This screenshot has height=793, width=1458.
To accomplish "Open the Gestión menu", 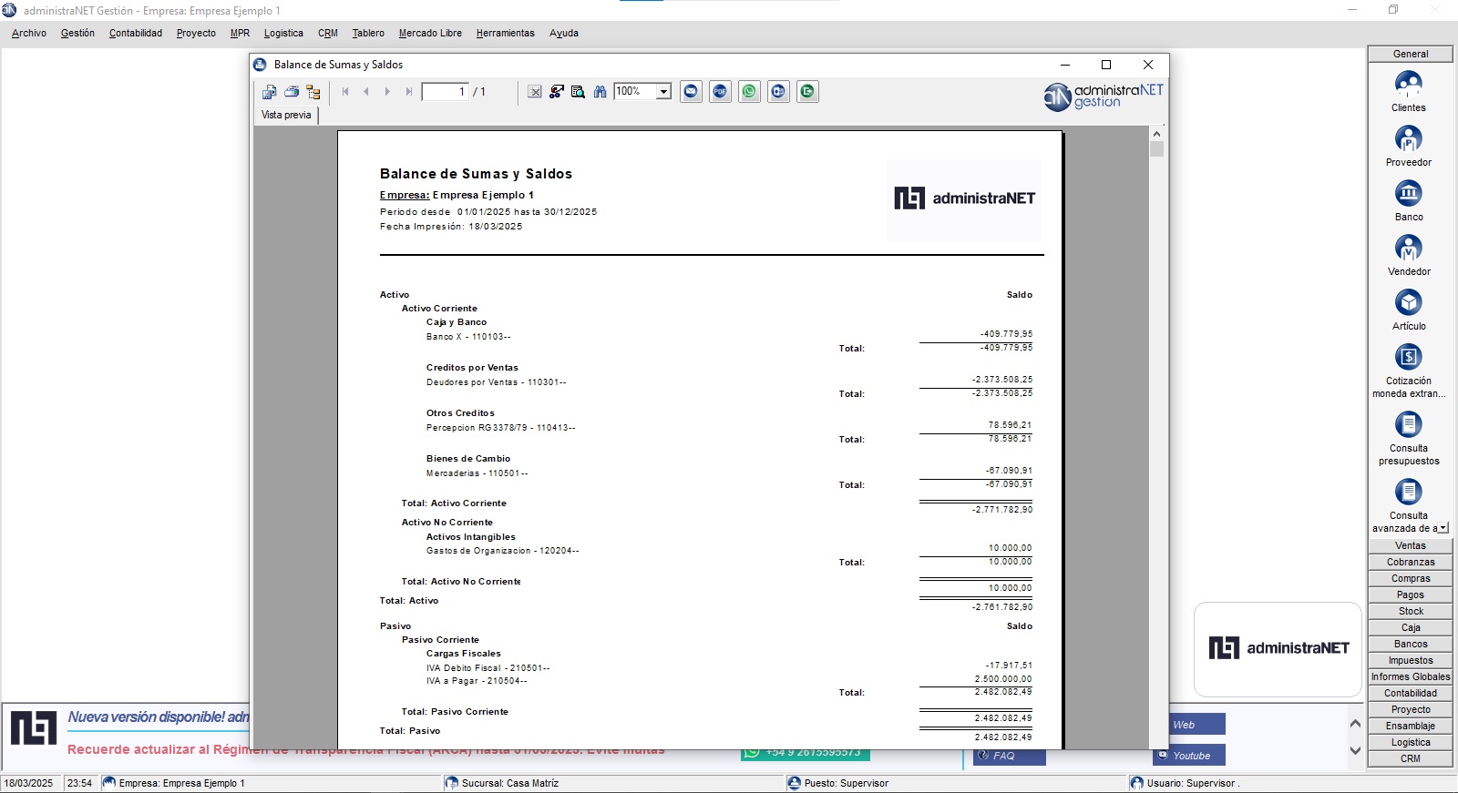I will [77, 33].
